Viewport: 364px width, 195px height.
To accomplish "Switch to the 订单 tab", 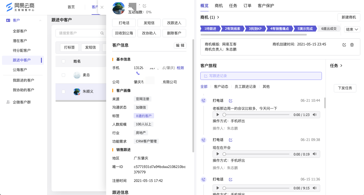I will [x=247, y=6].
